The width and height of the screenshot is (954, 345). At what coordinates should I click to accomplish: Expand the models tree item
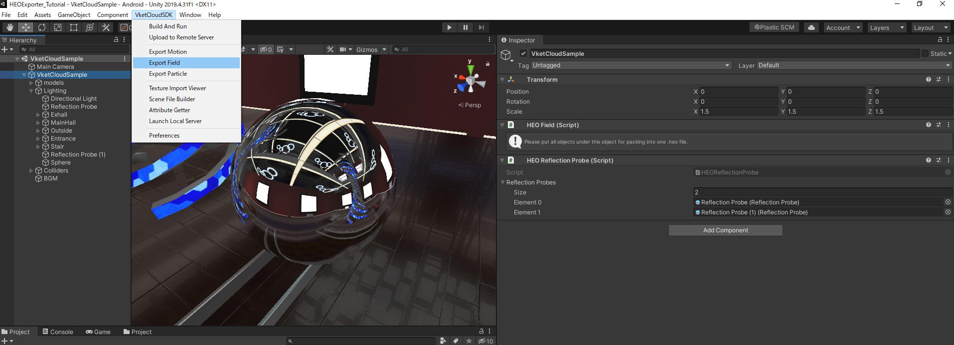tap(31, 83)
